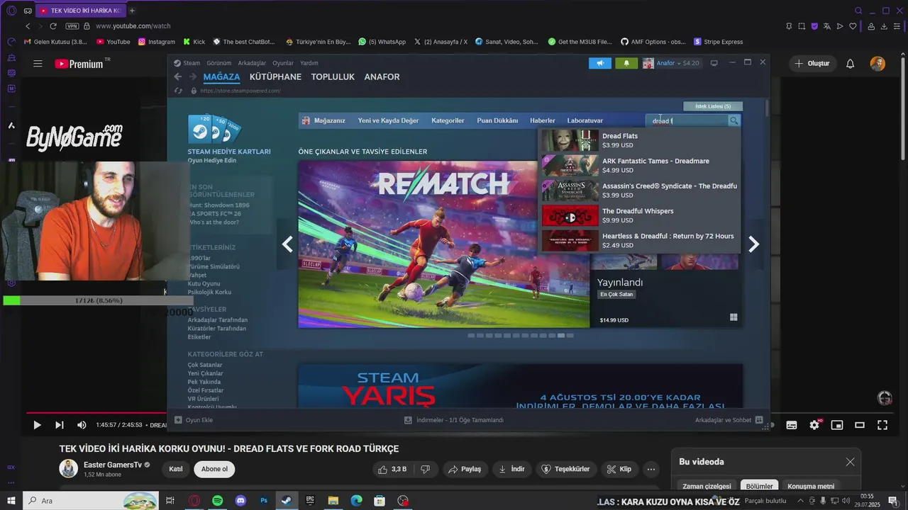Click the Steam blue announcements megaphone

pyautogui.click(x=600, y=63)
